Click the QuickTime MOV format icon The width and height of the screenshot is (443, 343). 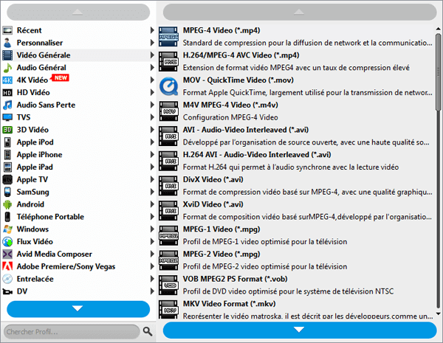point(168,87)
